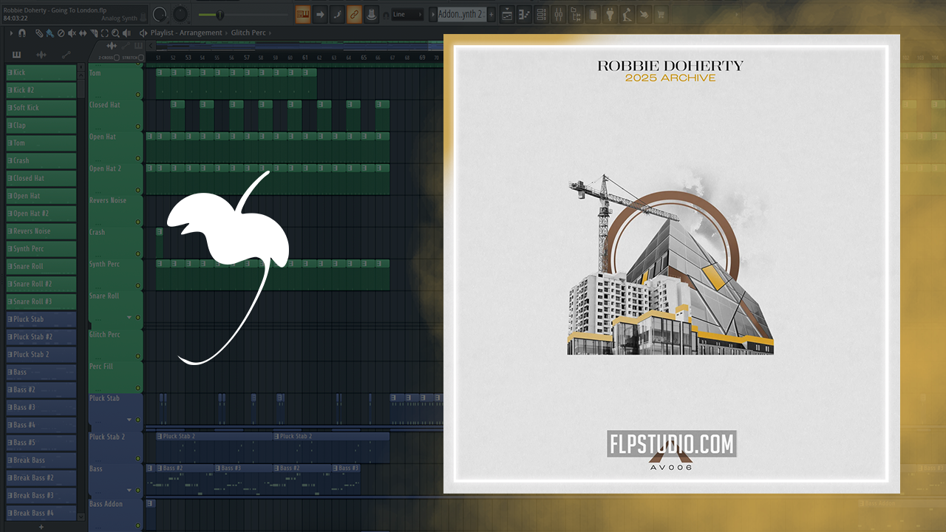Screen dimensions: 946x532
Task: Open the pattern selector Addon..ynth 2
Action: click(461, 14)
